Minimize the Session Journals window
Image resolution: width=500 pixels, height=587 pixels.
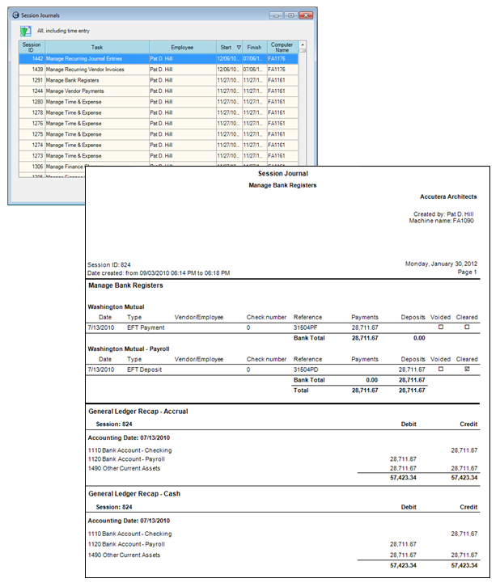point(277,15)
